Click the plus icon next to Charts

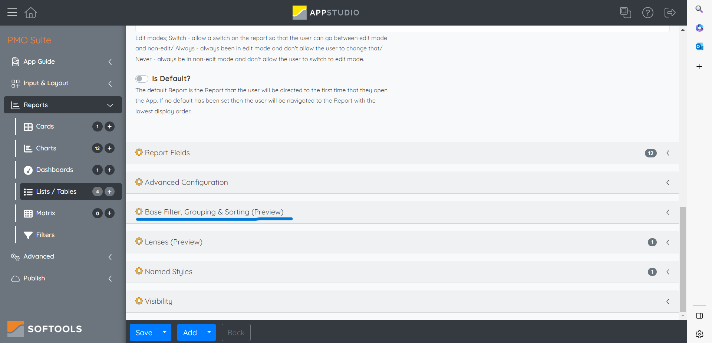109,148
